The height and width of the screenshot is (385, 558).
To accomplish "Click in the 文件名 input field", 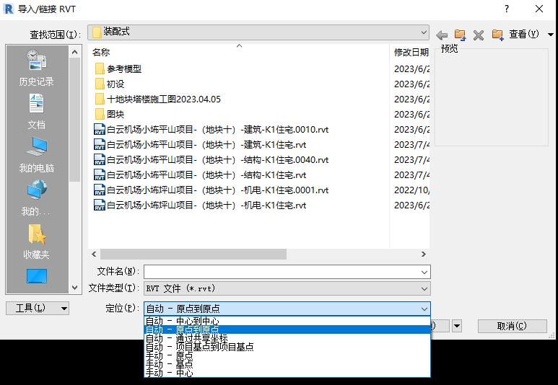I will click(282, 272).
